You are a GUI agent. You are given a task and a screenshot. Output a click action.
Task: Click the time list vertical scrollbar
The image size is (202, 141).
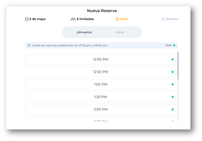pos(178,66)
